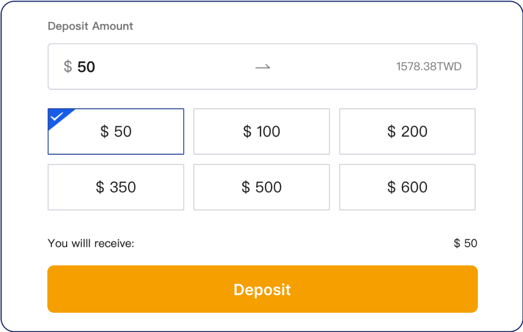Image resolution: width=523 pixels, height=332 pixels.
Task: Click the You will receive label
Action: (91, 243)
